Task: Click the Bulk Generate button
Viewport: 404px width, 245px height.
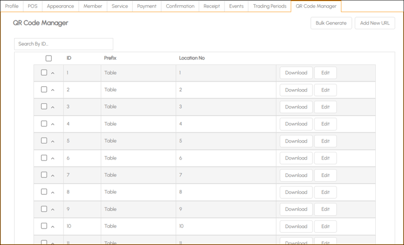Action: [x=331, y=23]
